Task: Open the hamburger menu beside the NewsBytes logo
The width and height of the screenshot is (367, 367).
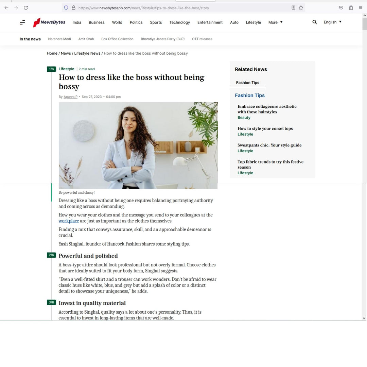Action: point(22,22)
